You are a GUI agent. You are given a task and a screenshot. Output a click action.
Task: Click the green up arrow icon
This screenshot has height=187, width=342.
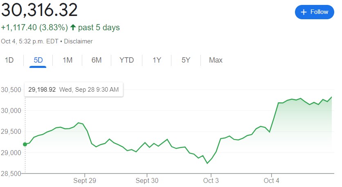click(73, 27)
